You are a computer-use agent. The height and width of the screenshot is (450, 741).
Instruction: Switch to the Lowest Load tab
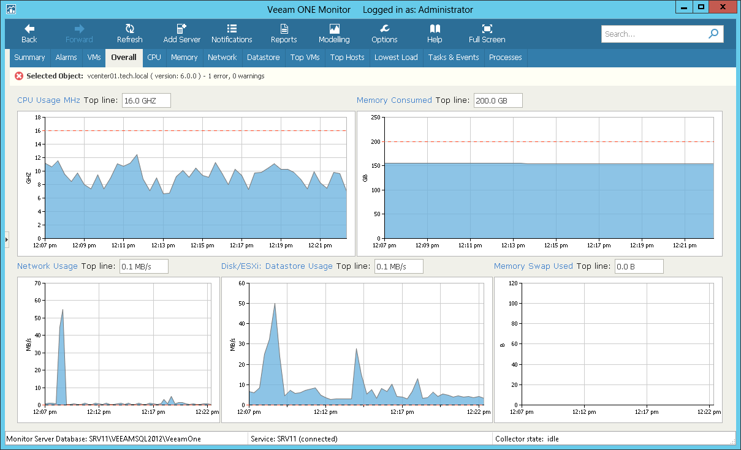[x=396, y=58]
